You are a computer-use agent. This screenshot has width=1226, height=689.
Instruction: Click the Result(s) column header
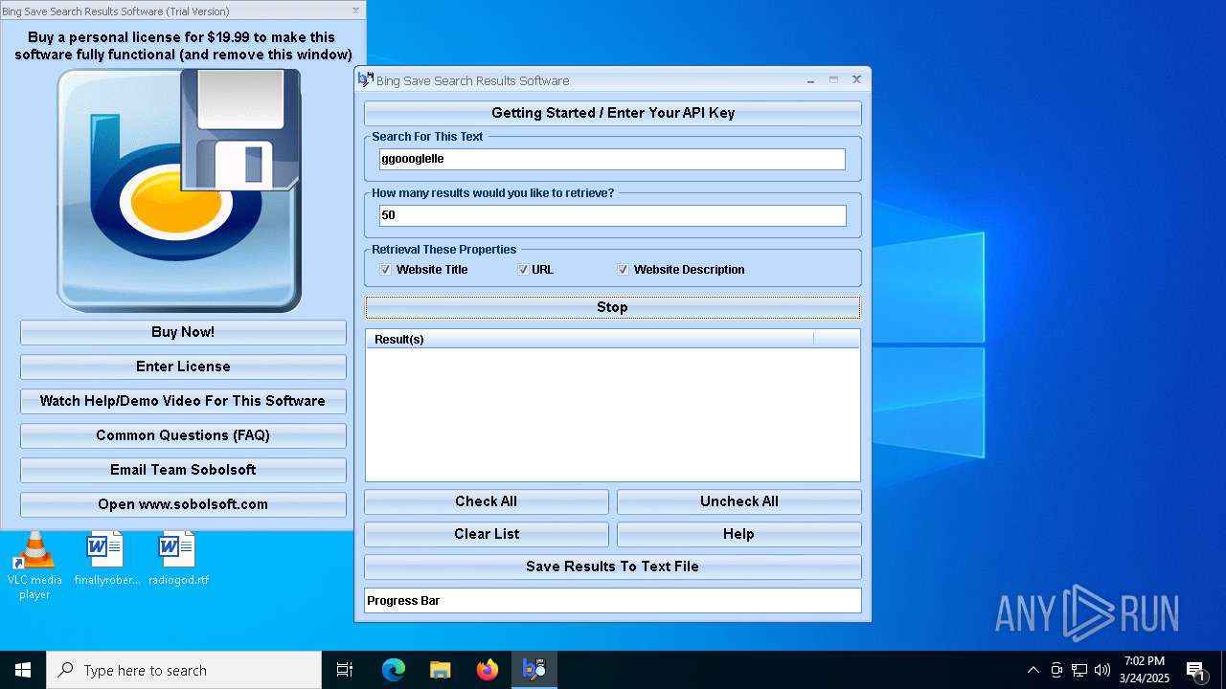click(x=590, y=339)
